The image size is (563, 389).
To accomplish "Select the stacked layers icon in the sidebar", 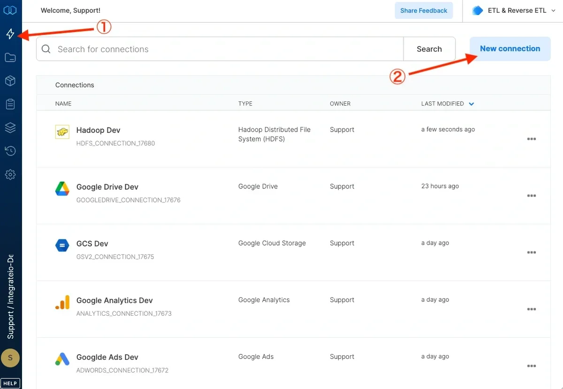I will tap(10, 128).
